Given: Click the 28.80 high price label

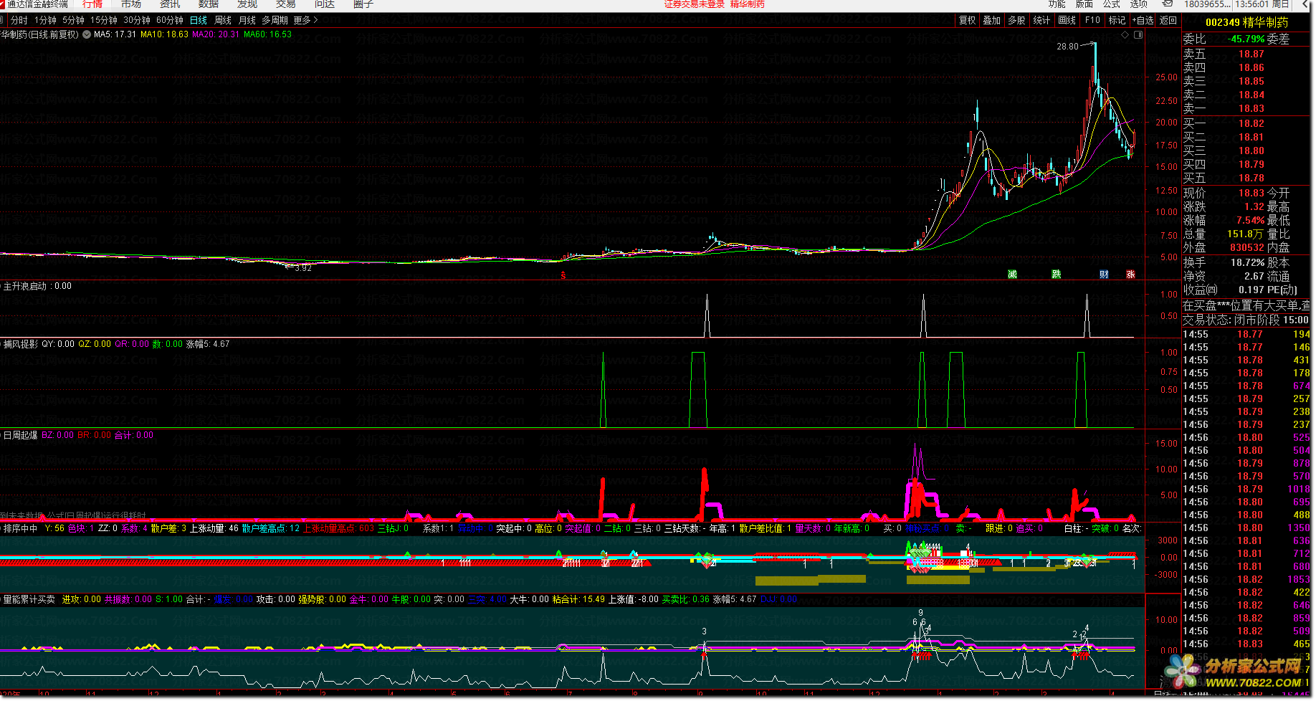Looking at the screenshot, I should tap(1067, 47).
